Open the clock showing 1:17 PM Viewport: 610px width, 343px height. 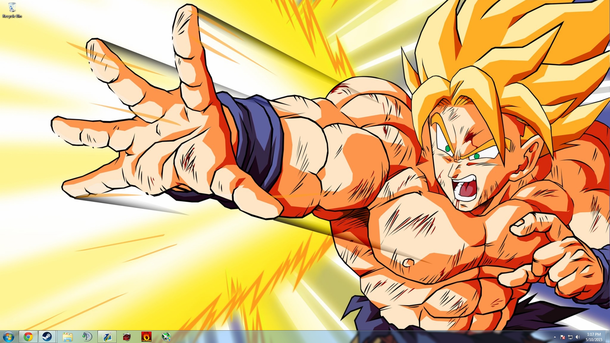point(594,337)
